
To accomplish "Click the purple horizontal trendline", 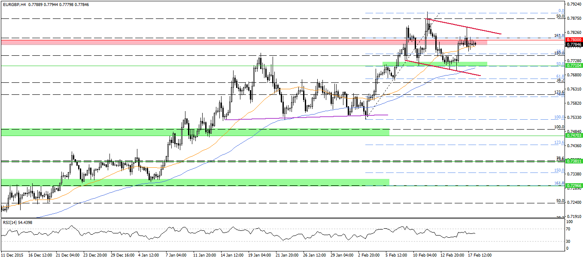I will (x=301, y=117).
